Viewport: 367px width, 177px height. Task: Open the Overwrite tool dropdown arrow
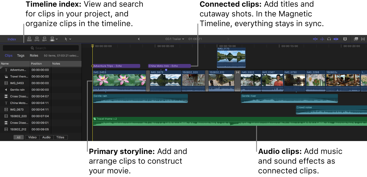(57, 39)
